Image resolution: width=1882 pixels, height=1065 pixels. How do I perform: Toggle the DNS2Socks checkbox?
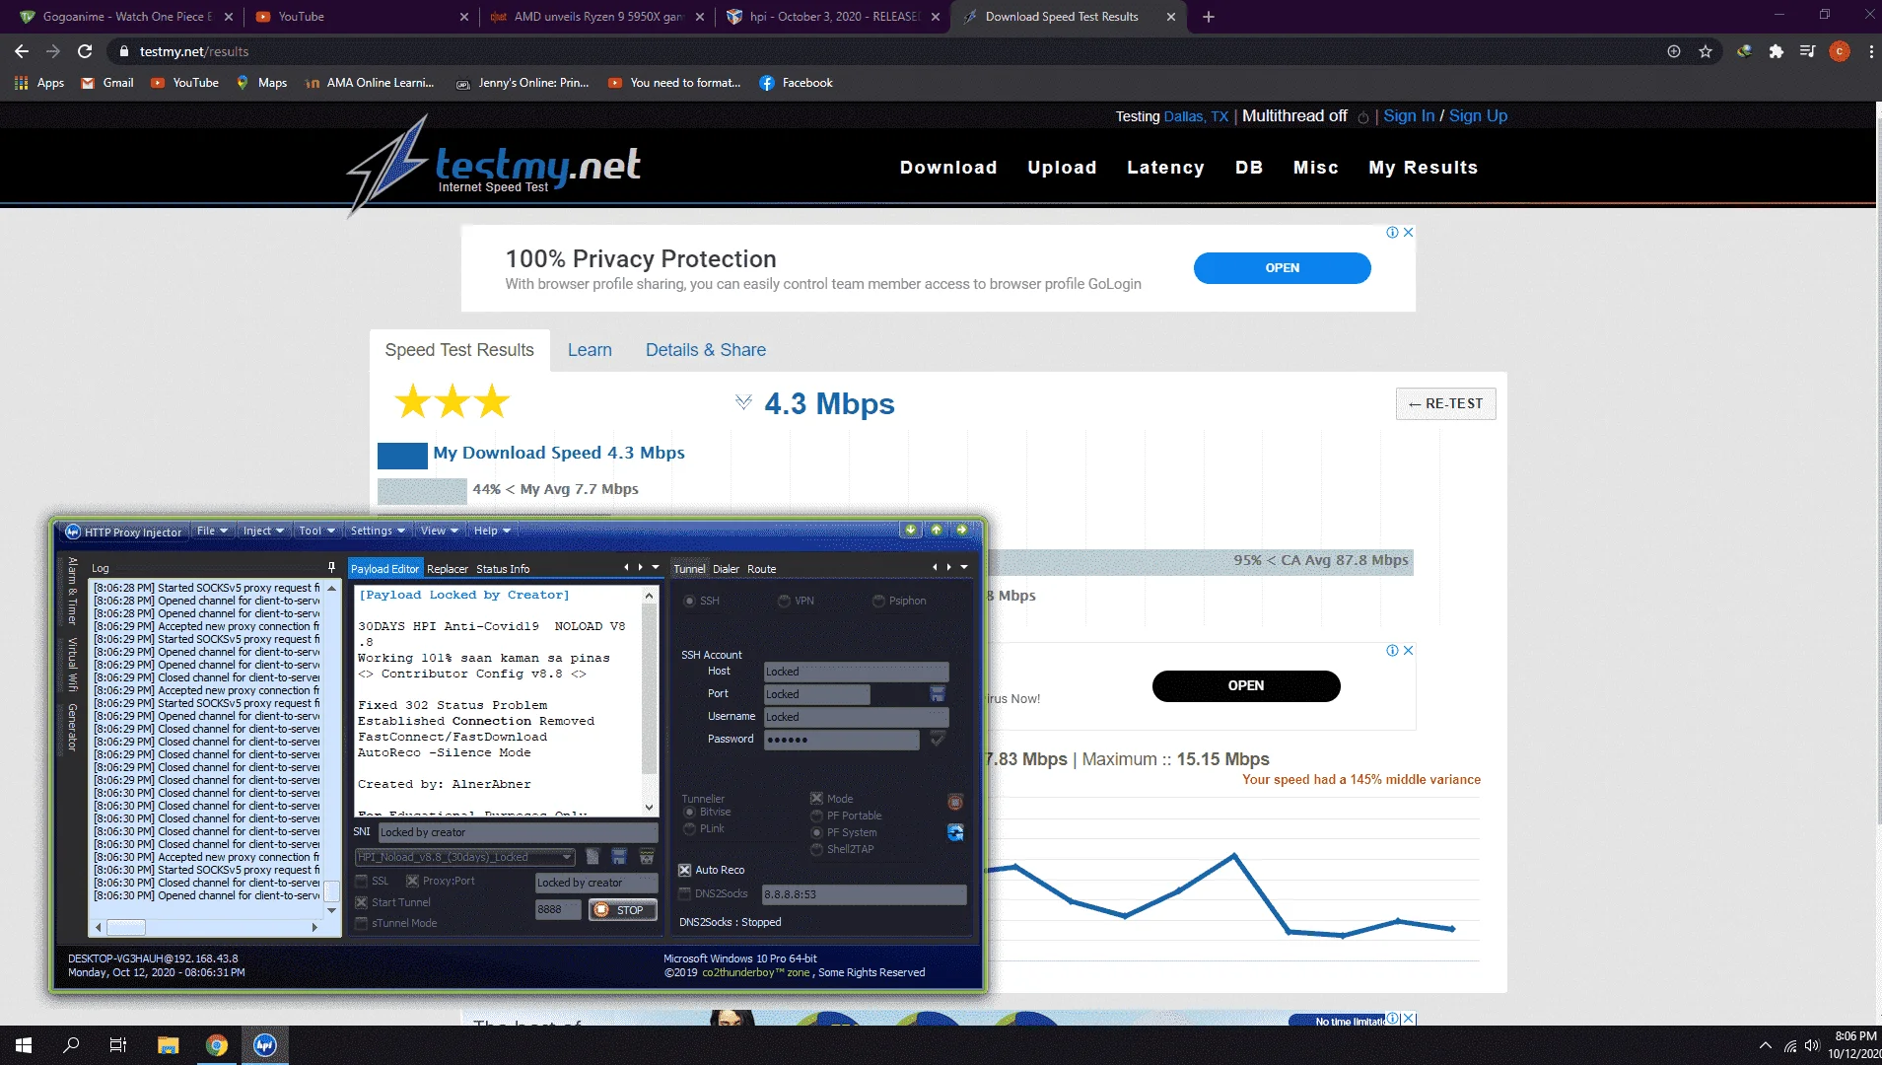[684, 893]
